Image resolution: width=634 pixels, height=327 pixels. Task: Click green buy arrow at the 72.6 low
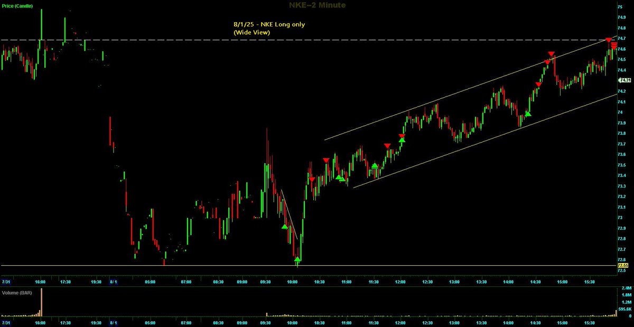pyautogui.click(x=297, y=259)
